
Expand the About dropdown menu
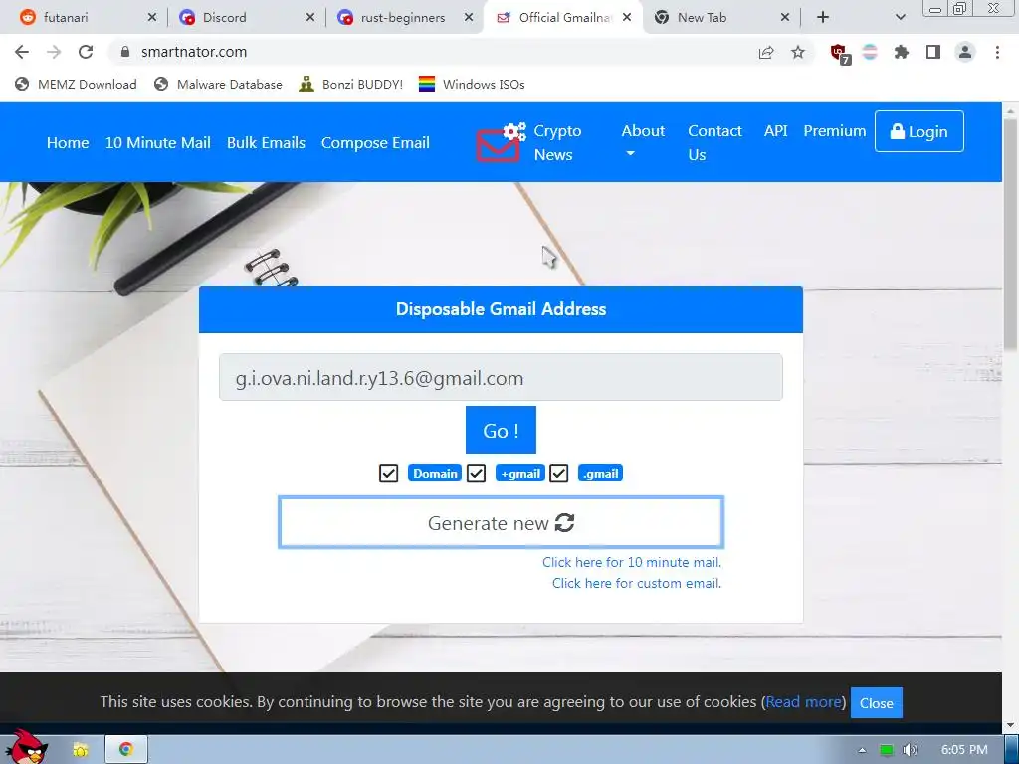click(x=643, y=141)
